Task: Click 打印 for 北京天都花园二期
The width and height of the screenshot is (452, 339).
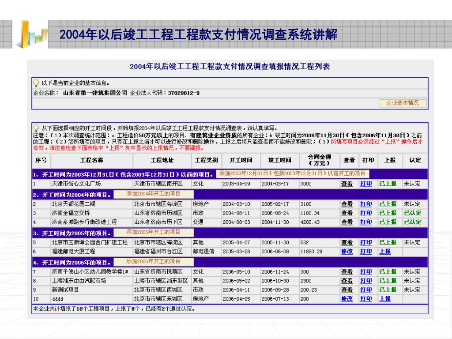Action: [x=366, y=204]
